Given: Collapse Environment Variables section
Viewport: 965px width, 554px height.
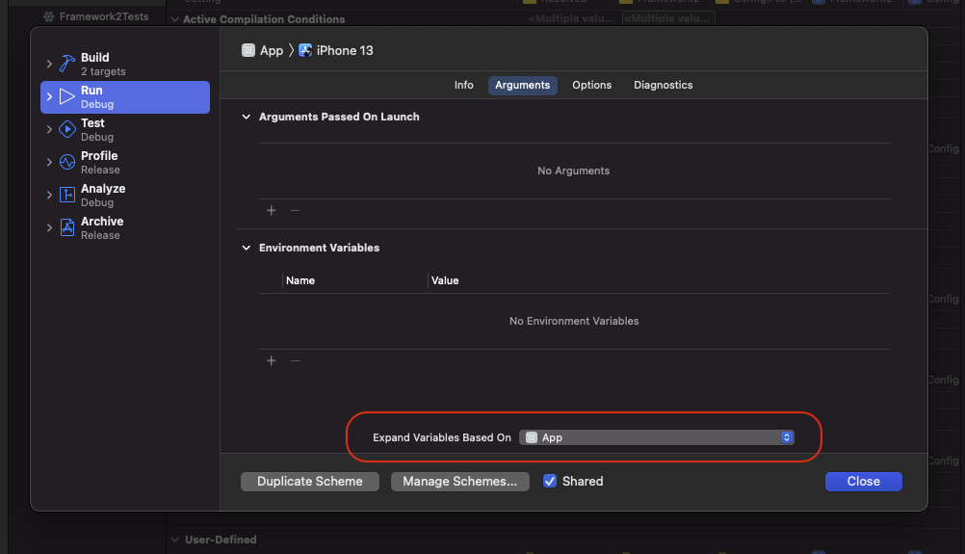Looking at the screenshot, I should 247,248.
